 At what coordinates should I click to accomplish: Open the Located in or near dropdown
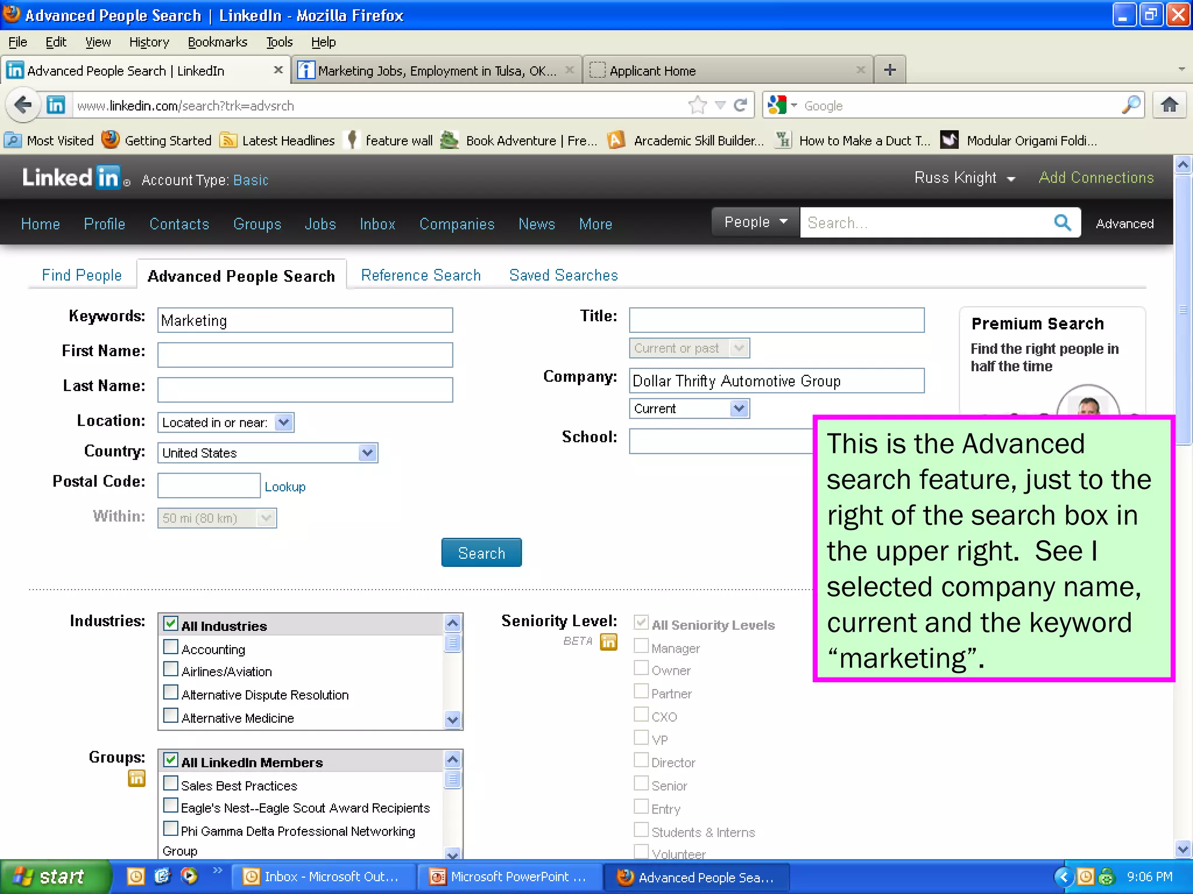(226, 423)
